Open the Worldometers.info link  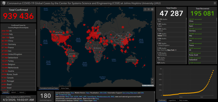pyautogui.click(x=104, y=97)
